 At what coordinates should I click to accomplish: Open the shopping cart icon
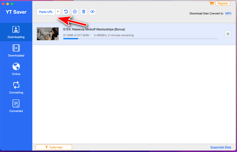pyautogui.click(x=212, y=3)
